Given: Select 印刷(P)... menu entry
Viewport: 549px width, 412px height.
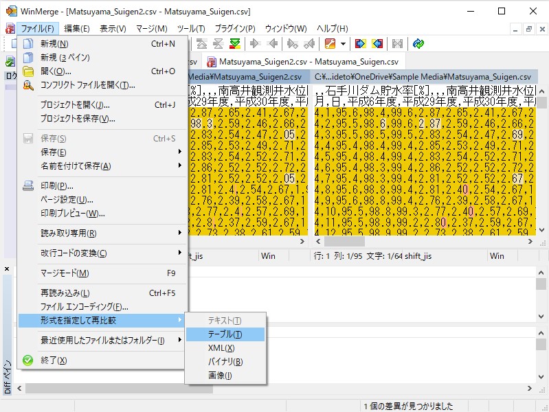Looking at the screenshot, I should click(102, 186).
